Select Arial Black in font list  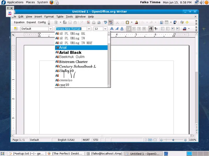point(81,53)
